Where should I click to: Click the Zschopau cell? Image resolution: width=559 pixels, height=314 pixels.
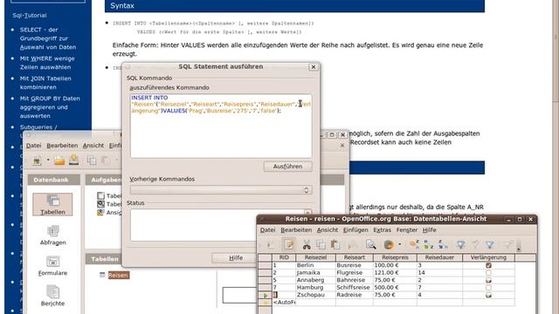point(315,295)
